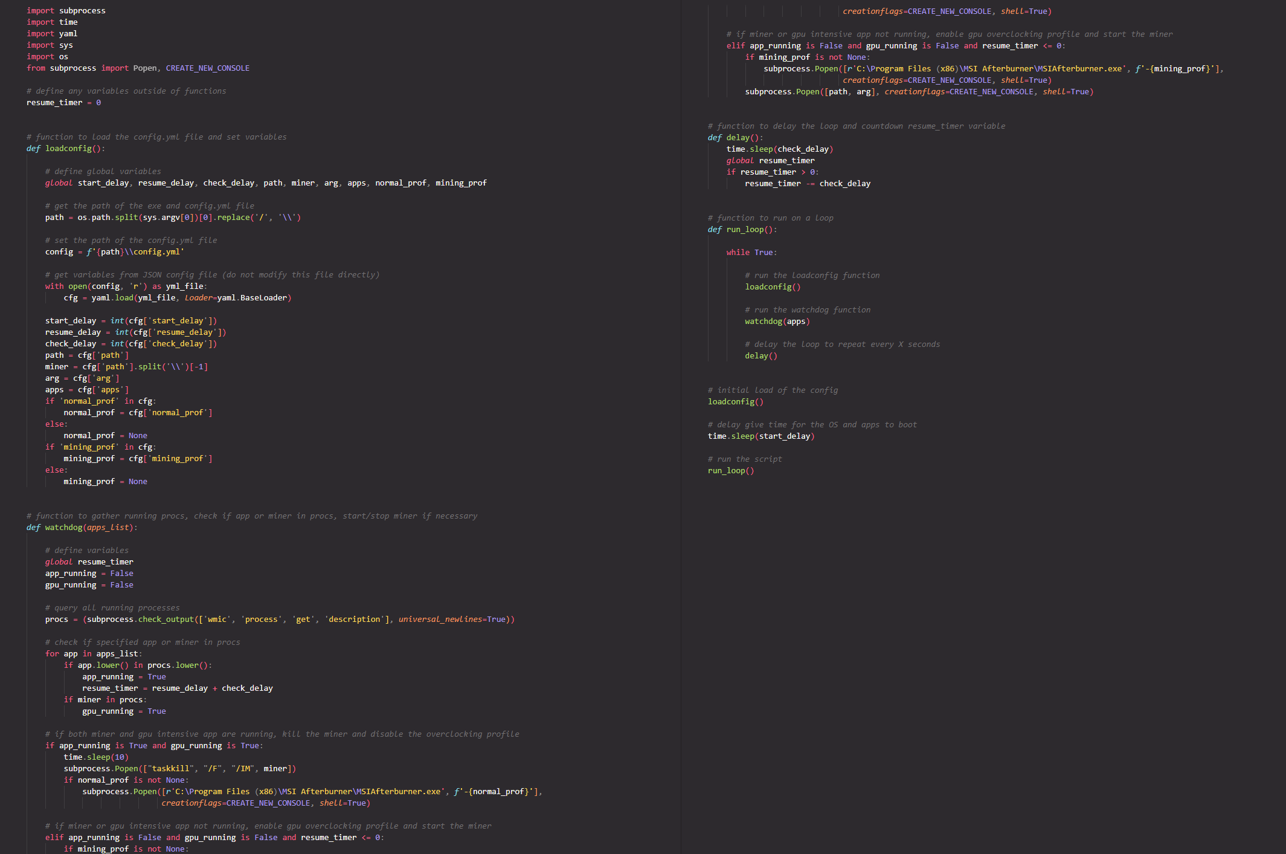Click the 'watchdog(apps)' function call
This screenshot has width=1286, height=854.
(x=777, y=322)
